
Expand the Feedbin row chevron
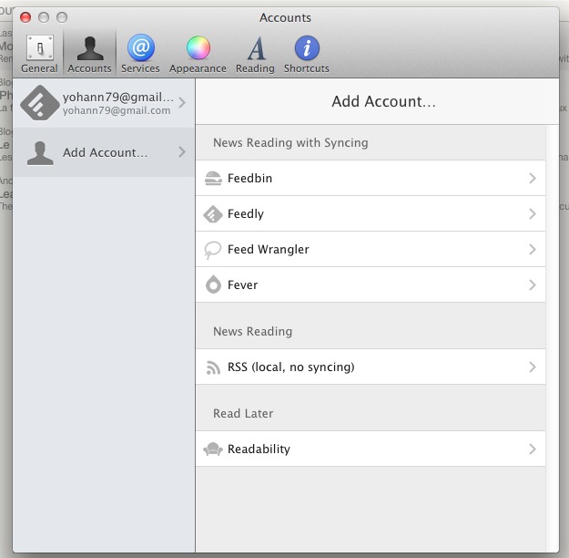[533, 179]
